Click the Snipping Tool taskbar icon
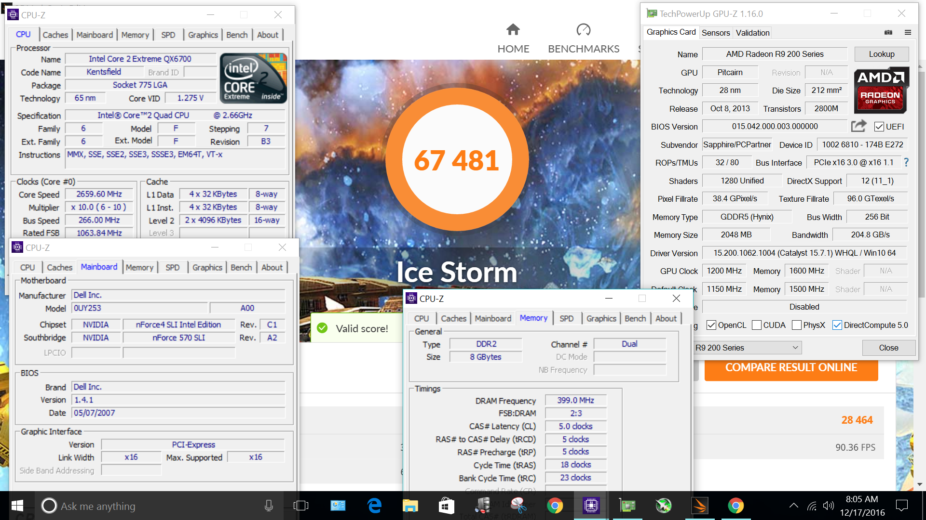 coord(518,505)
